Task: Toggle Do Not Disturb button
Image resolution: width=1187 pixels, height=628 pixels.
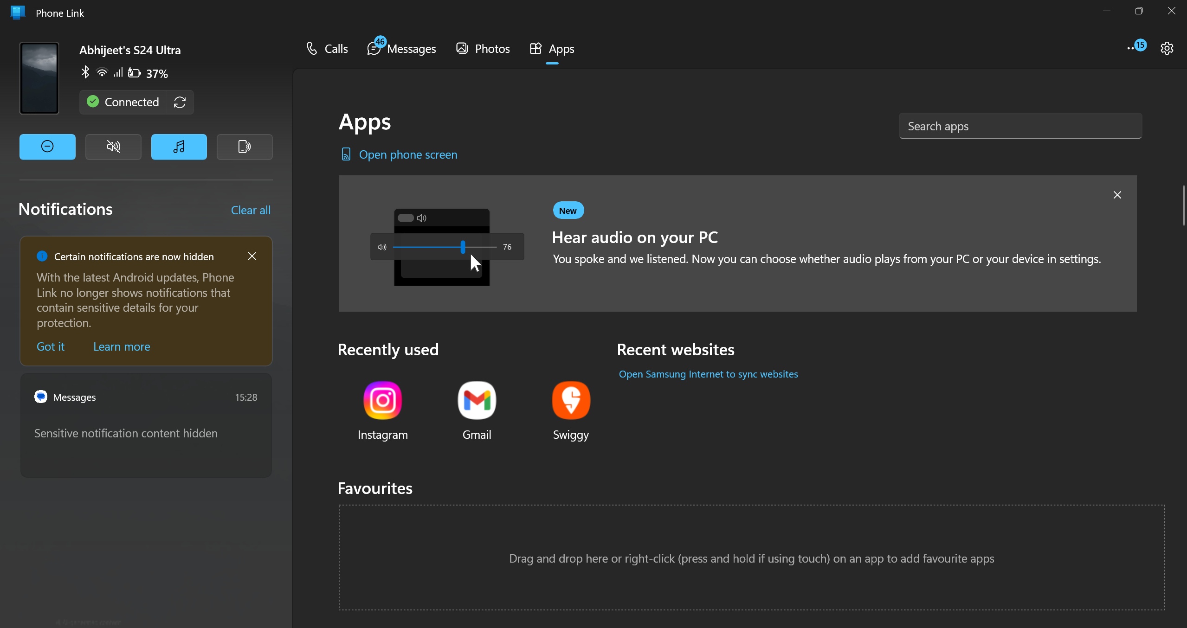Action: pos(47,147)
